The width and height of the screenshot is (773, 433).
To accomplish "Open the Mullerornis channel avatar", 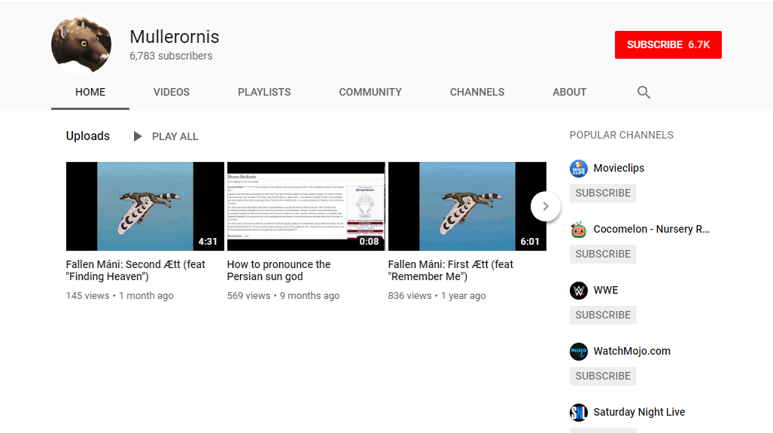I will pyautogui.click(x=81, y=44).
